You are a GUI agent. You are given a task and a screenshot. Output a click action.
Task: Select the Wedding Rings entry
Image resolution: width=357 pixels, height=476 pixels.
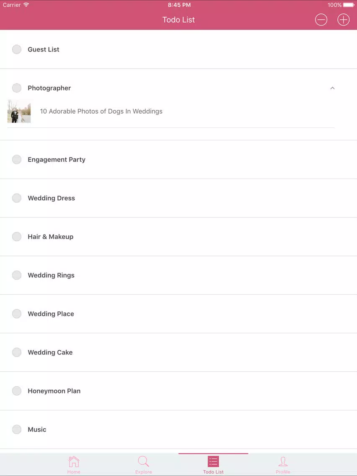51,275
